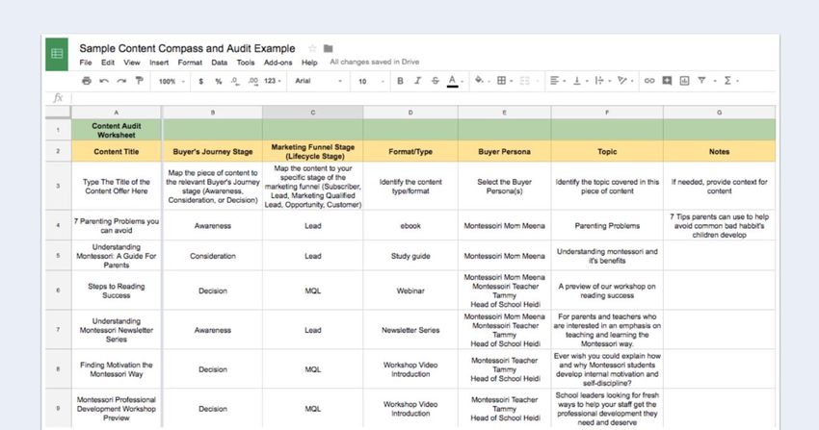819x430 pixels.
Task: Click the Print icon
Action: point(87,81)
